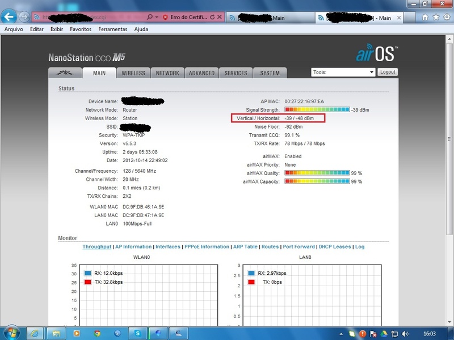
Task: Click the Google Drive tray icon
Action: [x=384, y=334]
